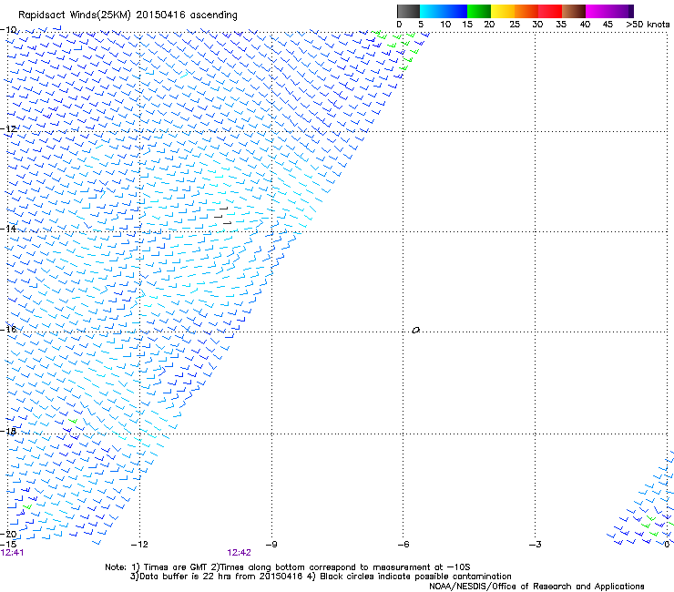Image resolution: width=674 pixels, height=592 pixels.
Task: Click the '10' label under the color bar
Action: 445,25
